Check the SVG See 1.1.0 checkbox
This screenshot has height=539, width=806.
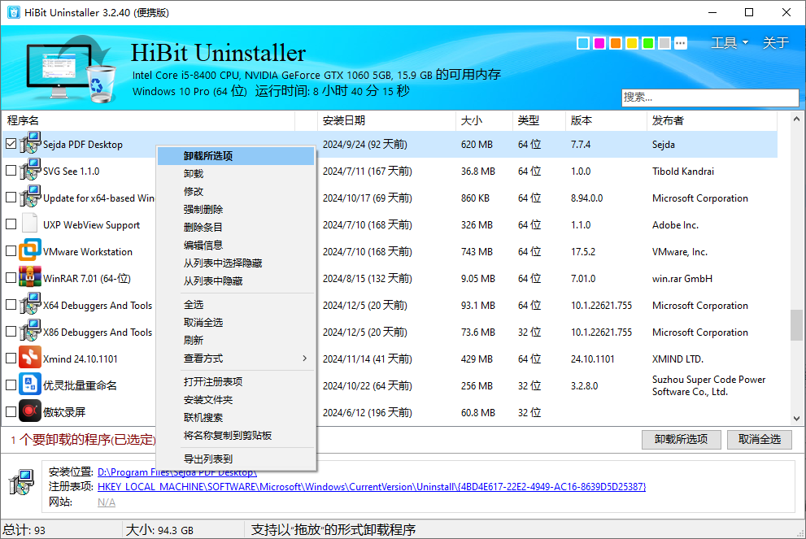[11, 171]
